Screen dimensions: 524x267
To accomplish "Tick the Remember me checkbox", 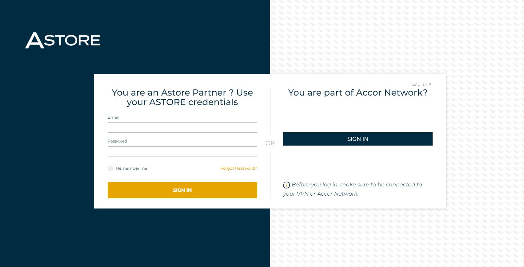I will point(110,168).
